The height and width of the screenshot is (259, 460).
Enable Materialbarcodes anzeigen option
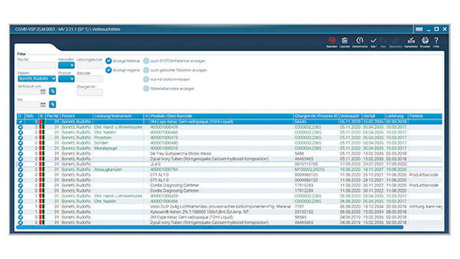click(146, 88)
